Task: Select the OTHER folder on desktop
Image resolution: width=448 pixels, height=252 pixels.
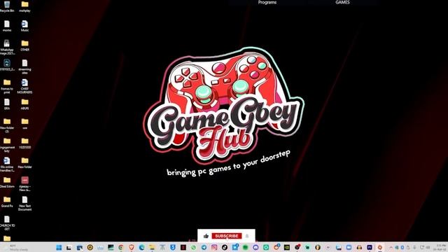Action: point(25,45)
